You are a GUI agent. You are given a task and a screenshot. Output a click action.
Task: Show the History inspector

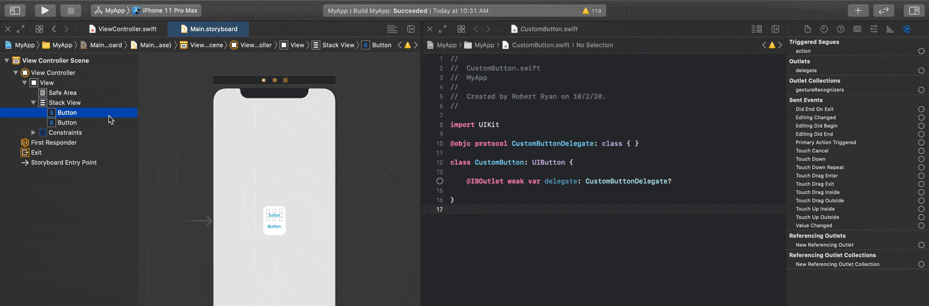pos(824,29)
